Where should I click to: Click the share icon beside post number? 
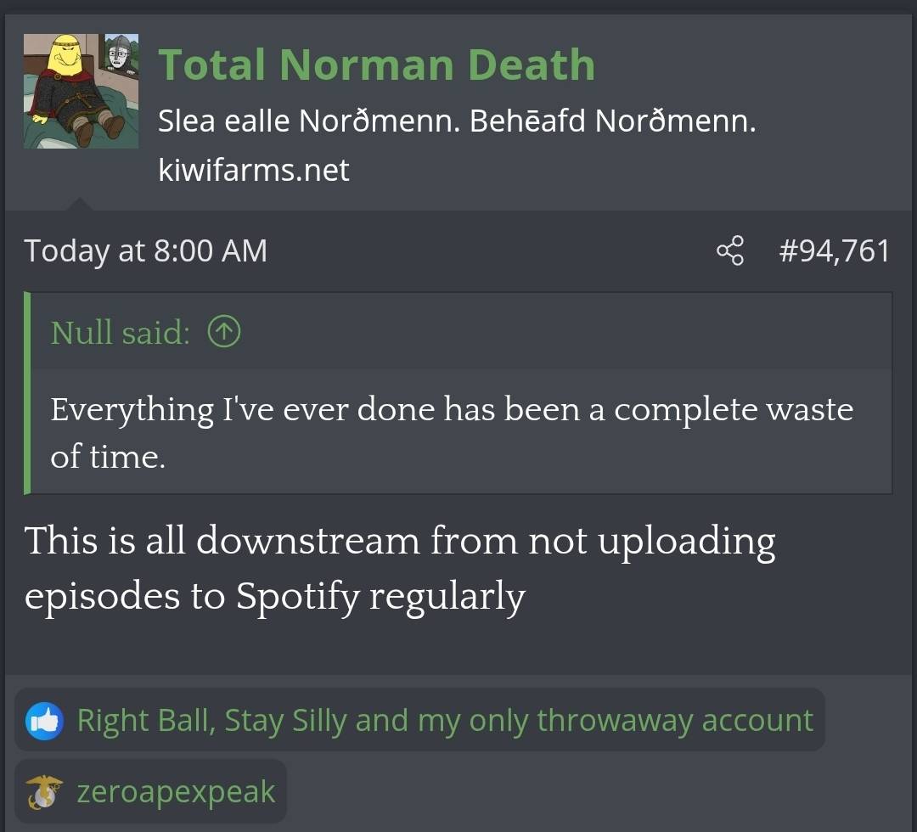730,250
